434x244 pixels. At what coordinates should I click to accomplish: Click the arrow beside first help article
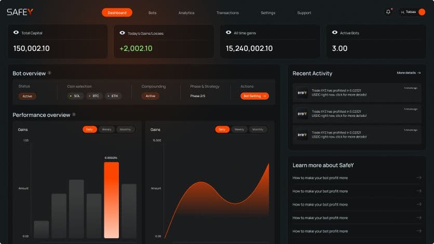tap(419, 178)
